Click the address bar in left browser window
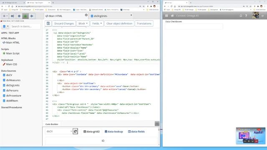 (x=77, y=6)
